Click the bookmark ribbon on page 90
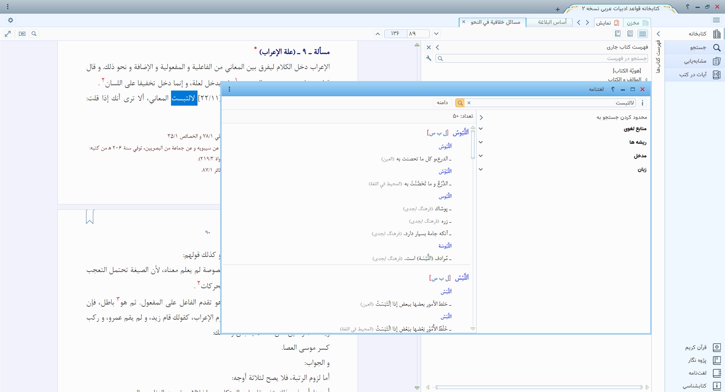Screen dimensions: 725x392 (x=90, y=217)
